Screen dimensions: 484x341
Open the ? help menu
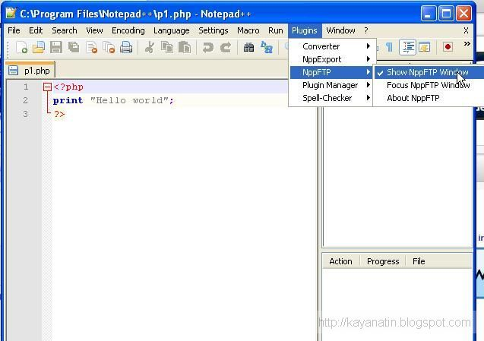[x=366, y=30]
